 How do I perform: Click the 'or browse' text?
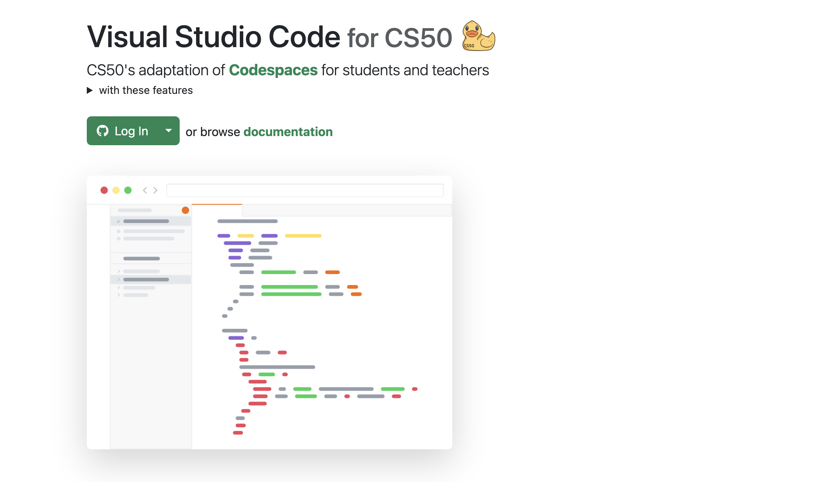(213, 132)
